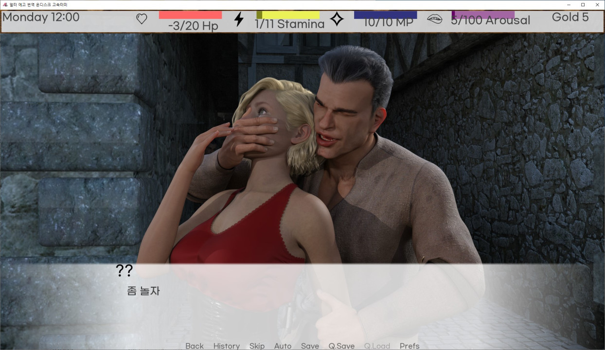
Task: Open the History log
Action: coord(227,346)
